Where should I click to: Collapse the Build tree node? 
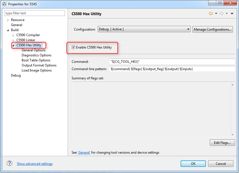(x=8, y=30)
